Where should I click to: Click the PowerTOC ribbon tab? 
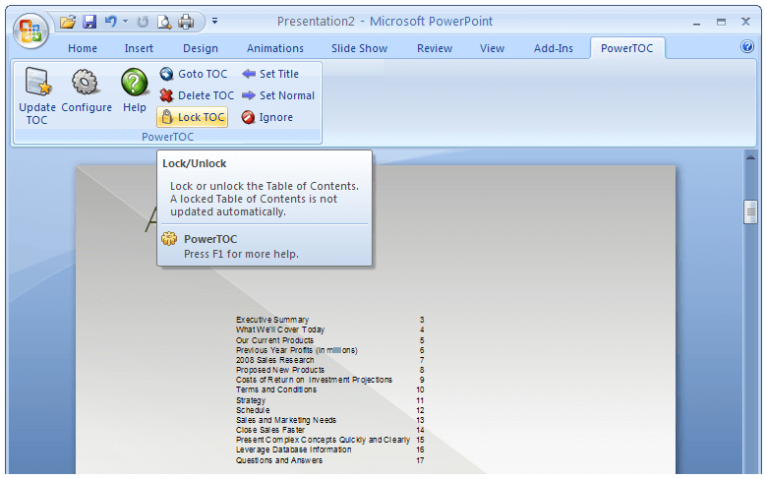tap(626, 48)
